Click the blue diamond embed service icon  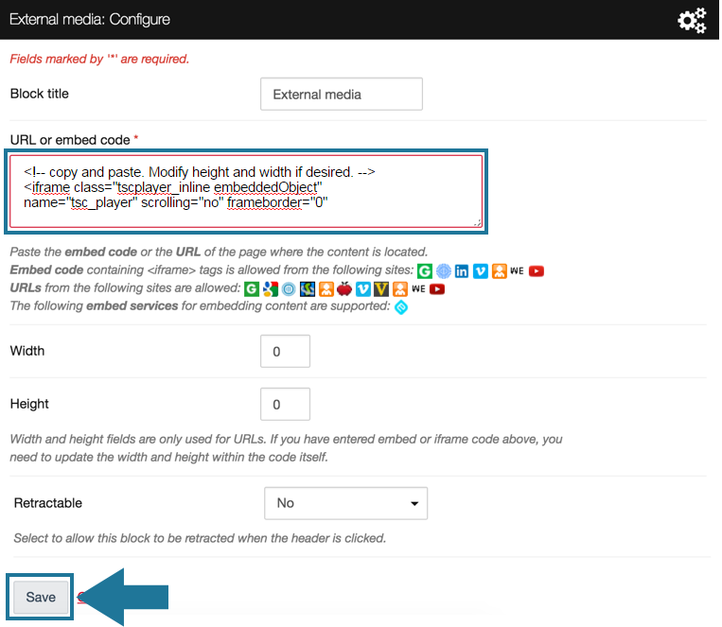click(401, 306)
